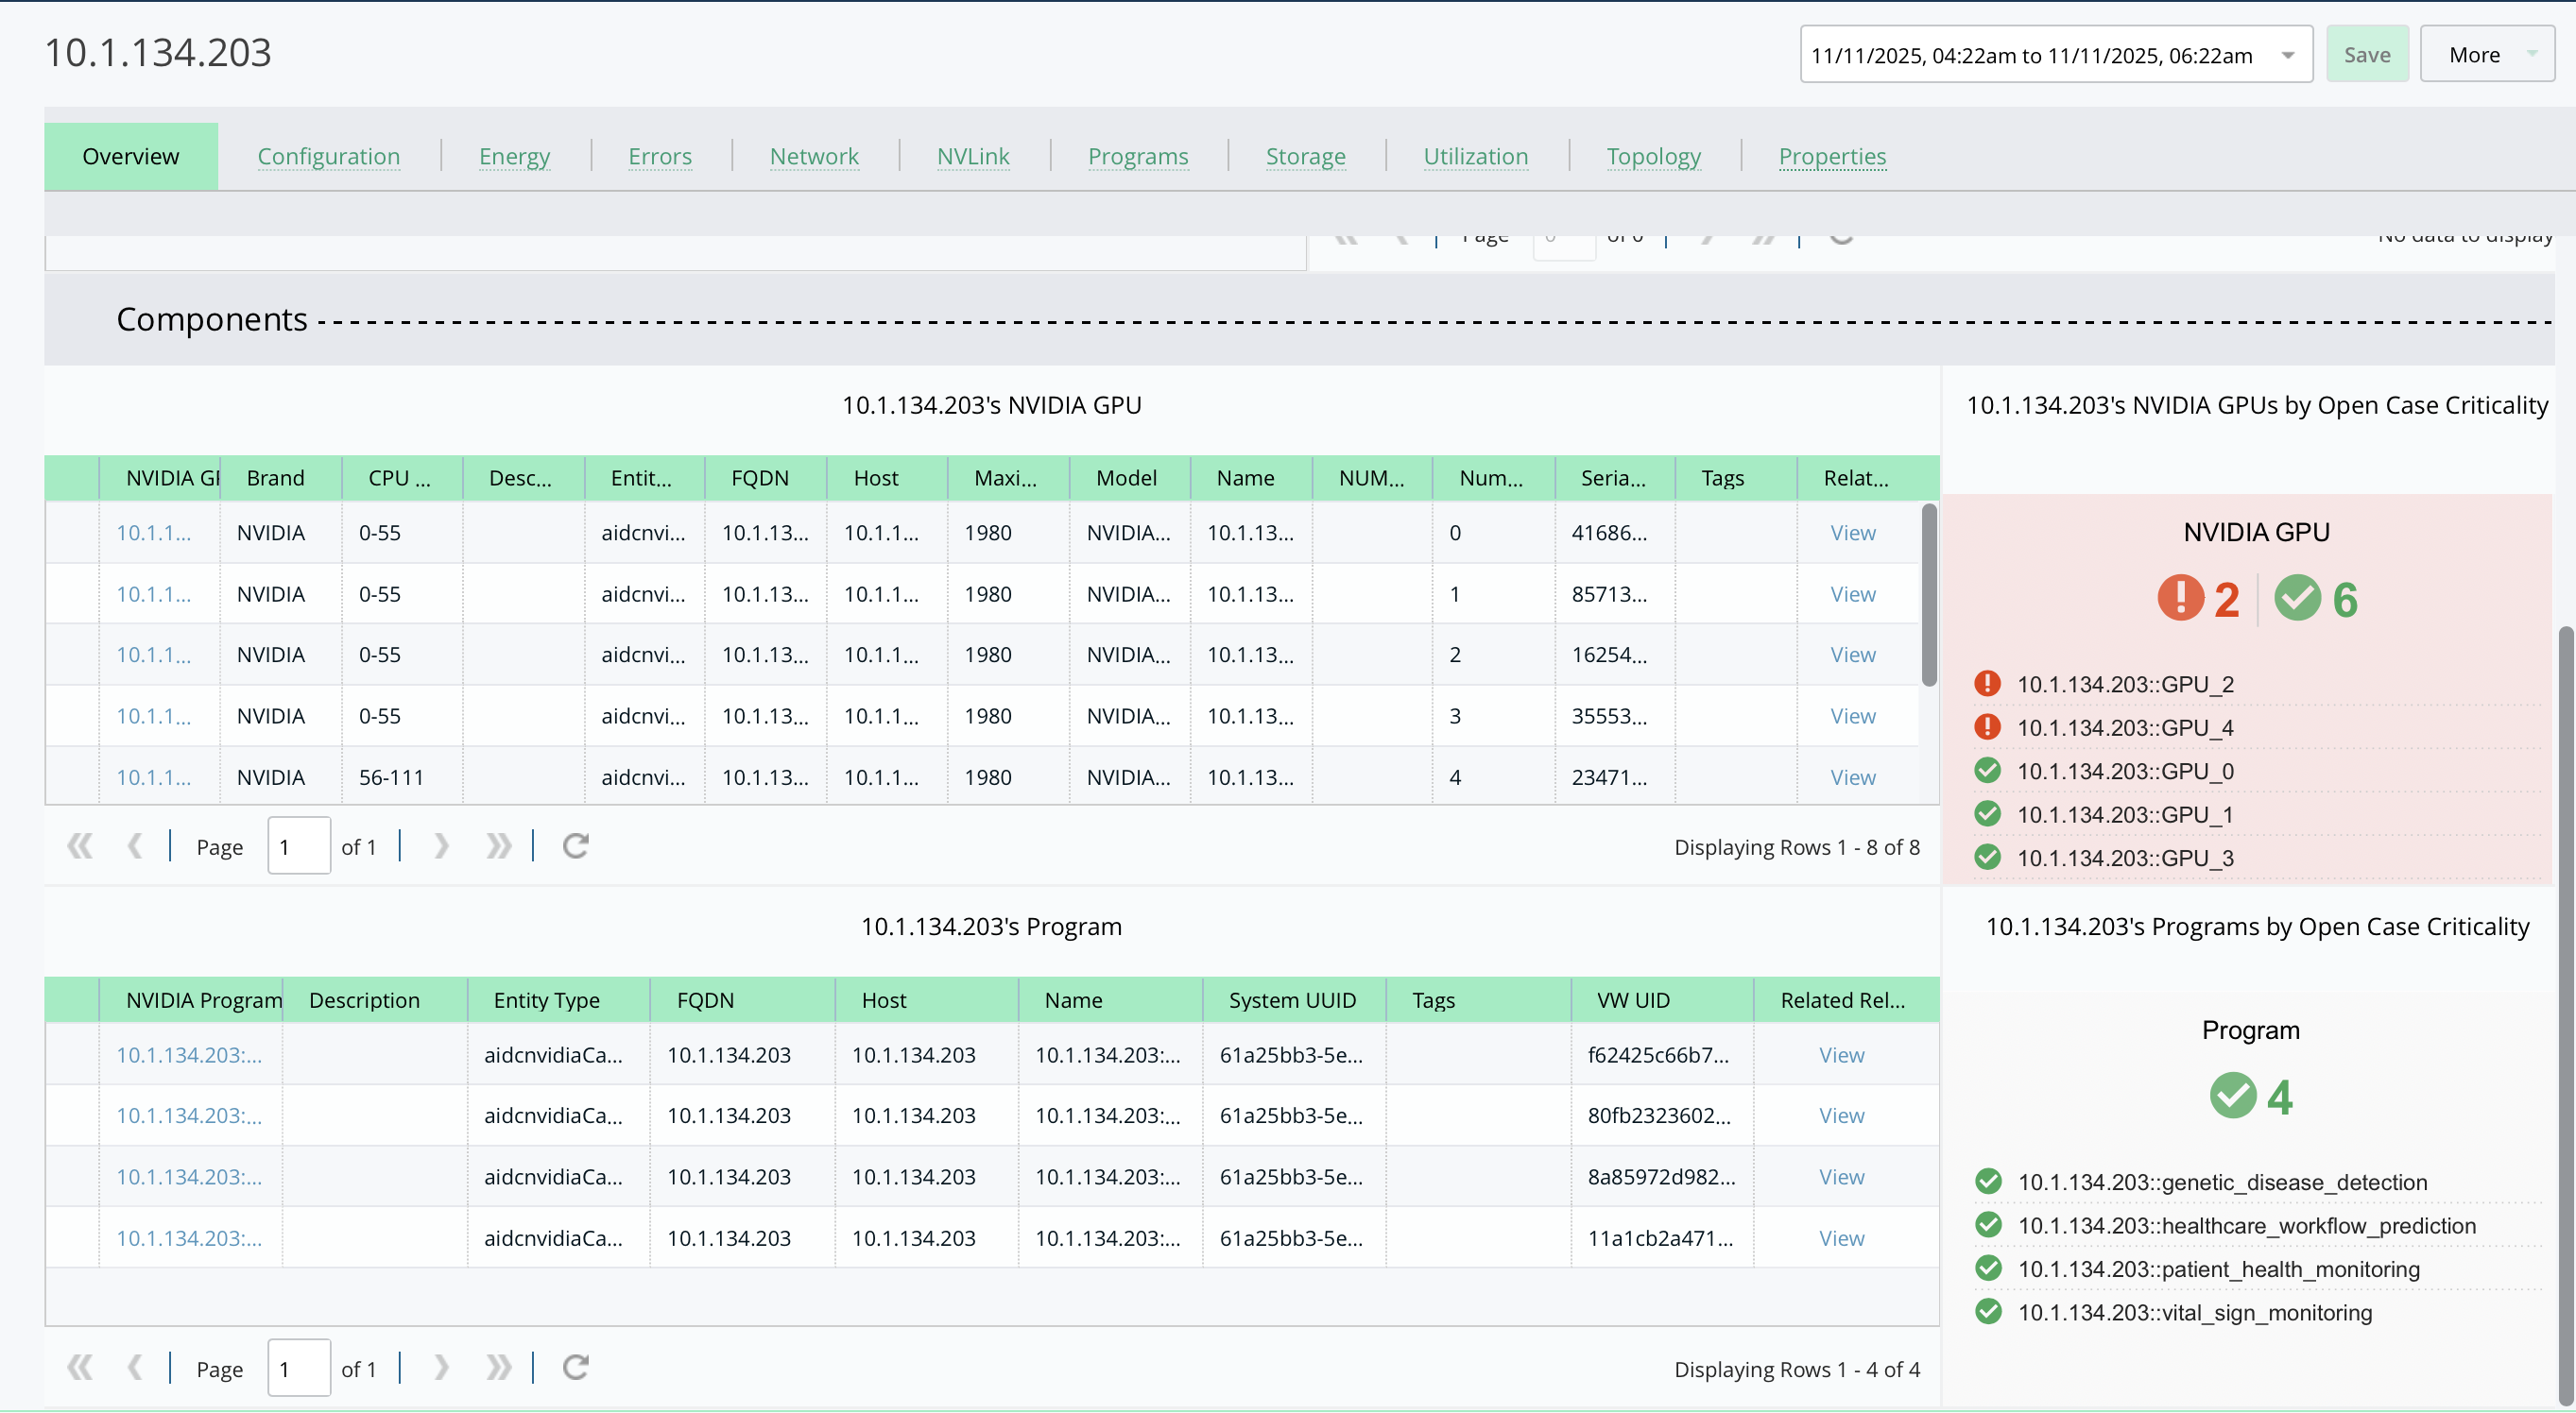Click the Program table page number field
This screenshot has height=1413, width=2576.
[x=298, y=1368]
